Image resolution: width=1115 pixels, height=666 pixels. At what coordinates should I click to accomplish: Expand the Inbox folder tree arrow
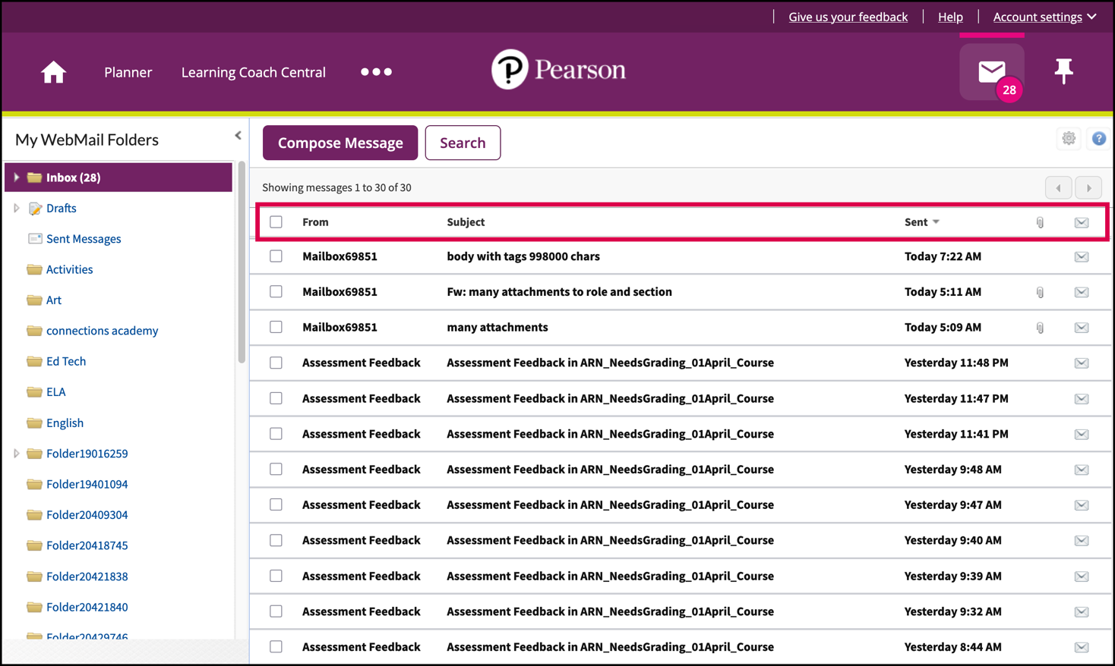[x=17, y=177]
